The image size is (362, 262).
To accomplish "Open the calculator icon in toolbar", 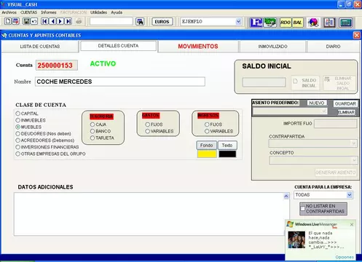I will tap(345, 23).
